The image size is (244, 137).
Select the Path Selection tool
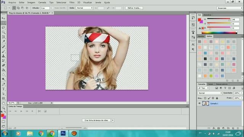tap(3, 94)
